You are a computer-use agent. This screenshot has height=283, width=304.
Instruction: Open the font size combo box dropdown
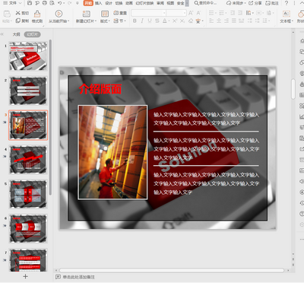click(x=185, y=13)
